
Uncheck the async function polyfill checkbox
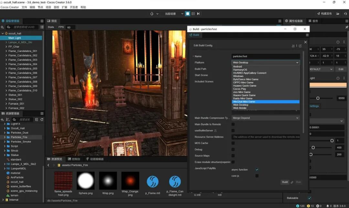[257, 170]
